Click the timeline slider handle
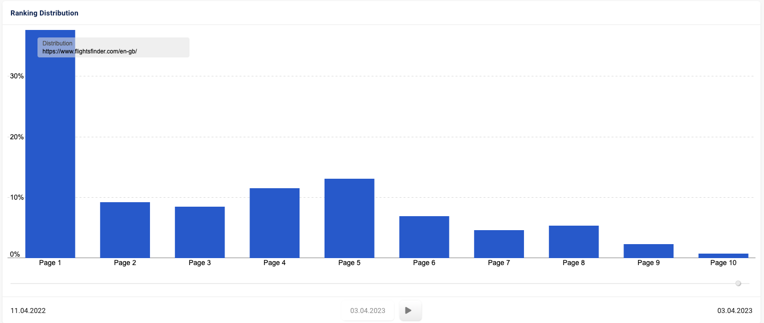 738,284
